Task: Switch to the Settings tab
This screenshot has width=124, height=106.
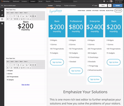Action: (x=58, y=6)
